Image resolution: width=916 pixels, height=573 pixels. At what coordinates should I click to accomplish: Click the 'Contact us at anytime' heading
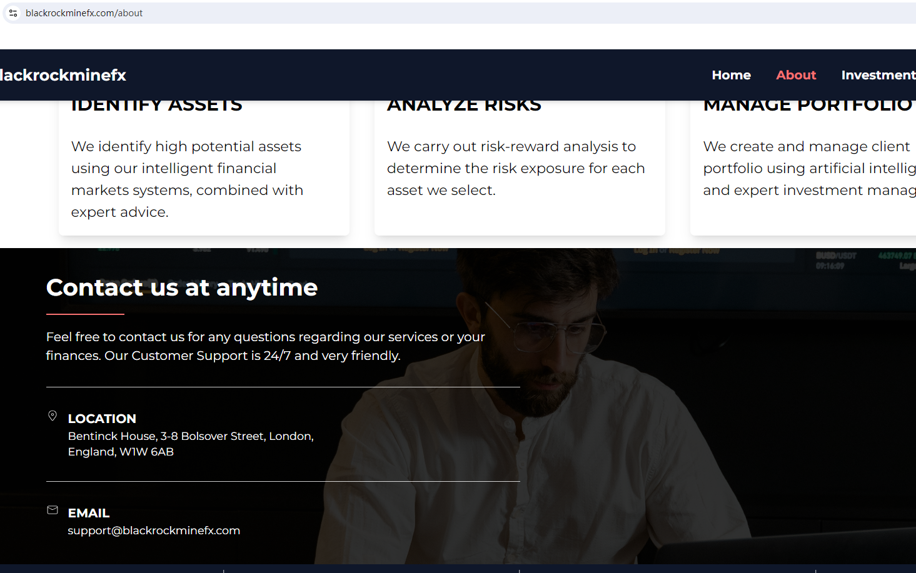(182, 287)
